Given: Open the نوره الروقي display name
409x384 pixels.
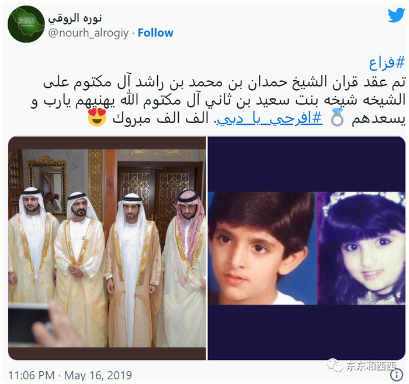Looking at the screenshot, I should pos(75,18).
